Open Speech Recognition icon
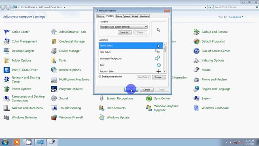The height and width of the screenshot is (146, 259). point(102,98)
